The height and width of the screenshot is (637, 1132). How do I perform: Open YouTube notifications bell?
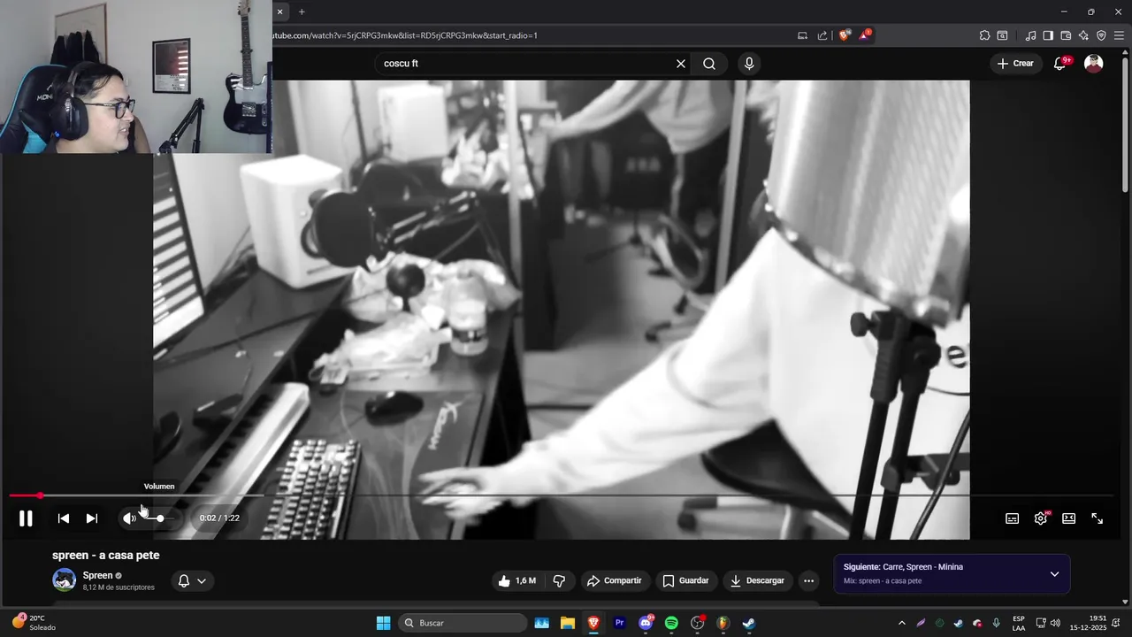[1059, 64]
